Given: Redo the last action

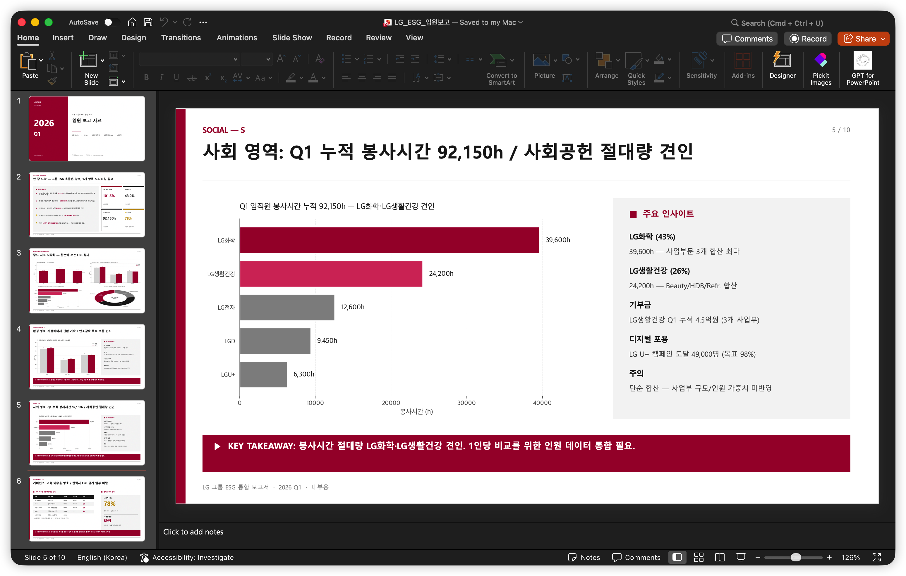Looking at the screenshot, I should point(187,22).
